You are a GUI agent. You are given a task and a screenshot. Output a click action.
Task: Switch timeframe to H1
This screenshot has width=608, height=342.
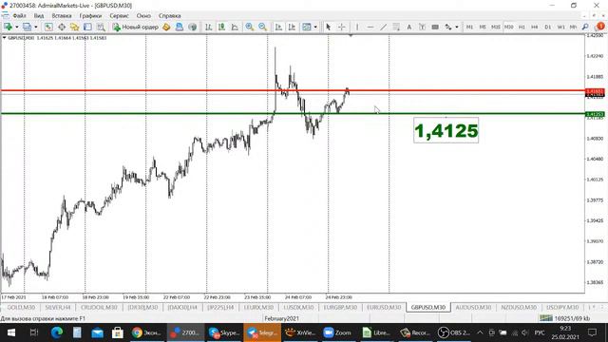coord(522,27)
